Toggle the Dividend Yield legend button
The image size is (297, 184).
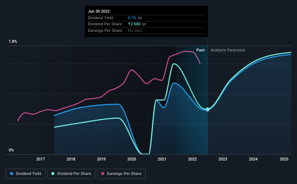(26, 174)
